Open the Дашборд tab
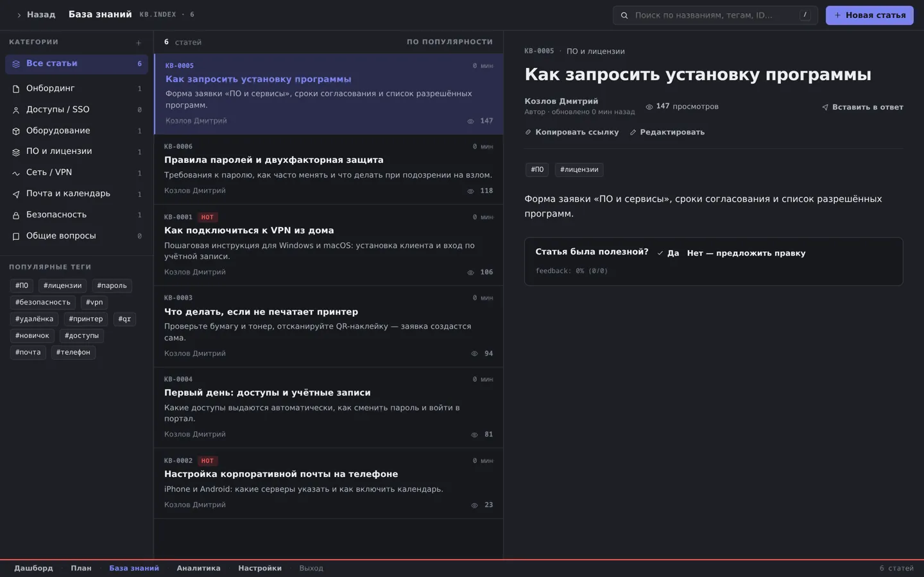This screenshot has width=924, height=577. coord(34,568)
